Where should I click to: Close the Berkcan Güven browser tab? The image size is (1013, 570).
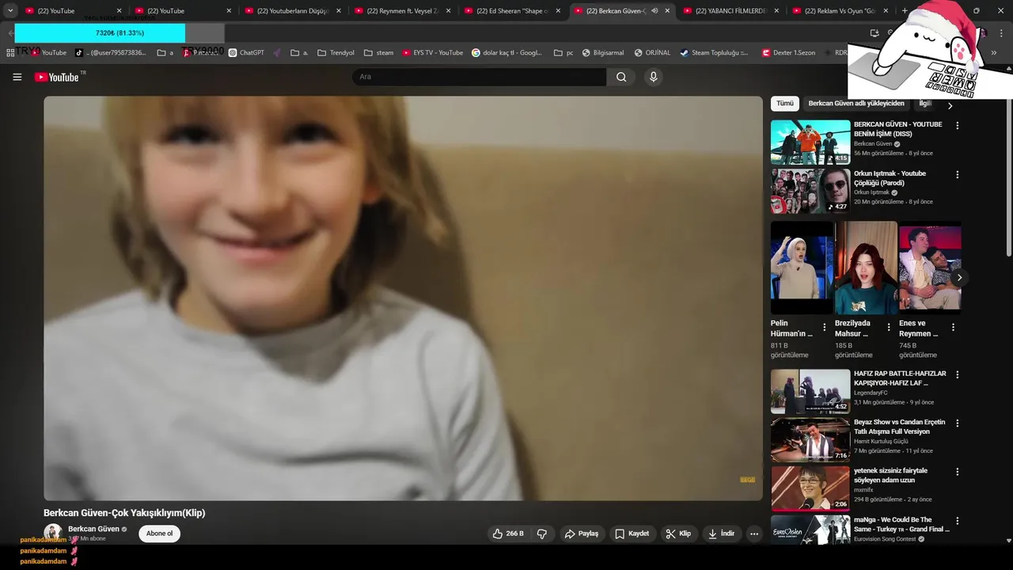point(667,11)
